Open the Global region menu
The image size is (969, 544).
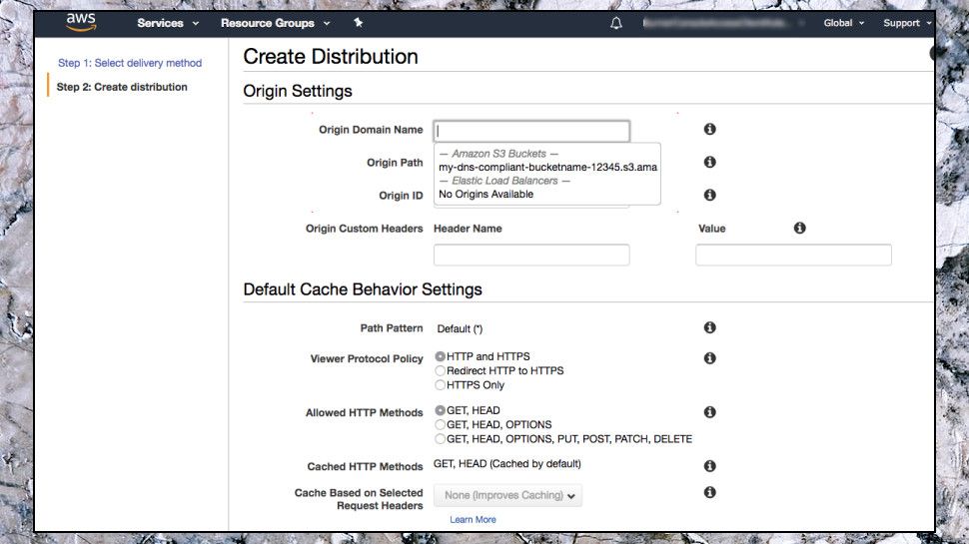point(843,23)
